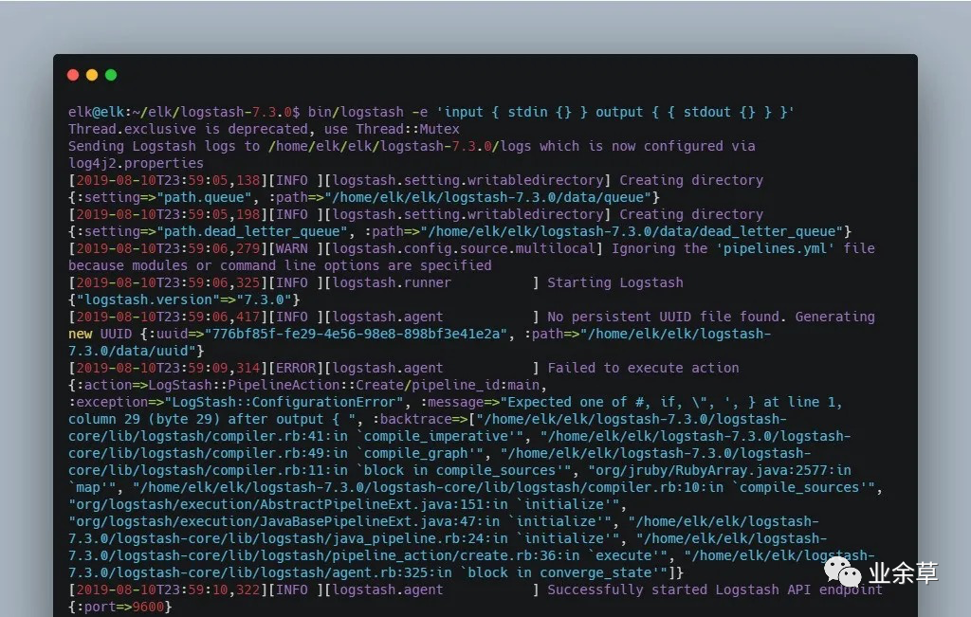
Task: Click 'column 29 (byte 29)' text
Action: click(x=144, y=419)
